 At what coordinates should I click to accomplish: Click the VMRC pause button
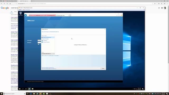(x=24, y=10)
